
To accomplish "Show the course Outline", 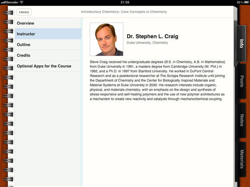I will pyautogui.click(x=48, y=45).
